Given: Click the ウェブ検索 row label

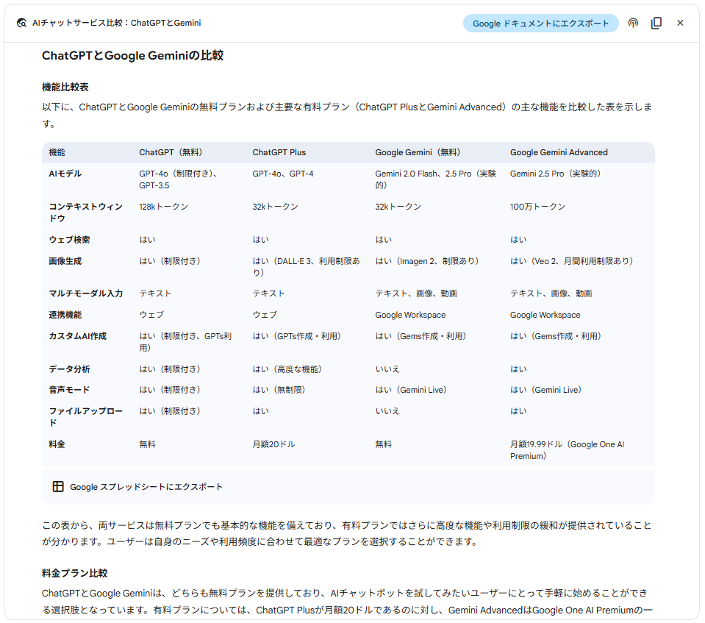Looking at the screenshot, I should 69,240.
